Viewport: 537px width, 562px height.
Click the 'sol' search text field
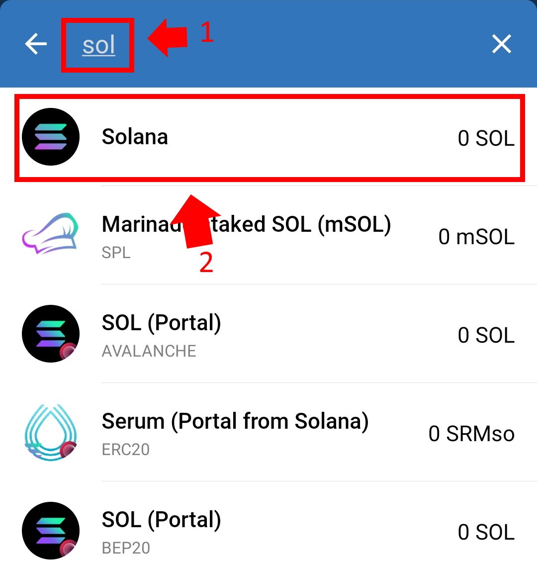tap(98, 45)
